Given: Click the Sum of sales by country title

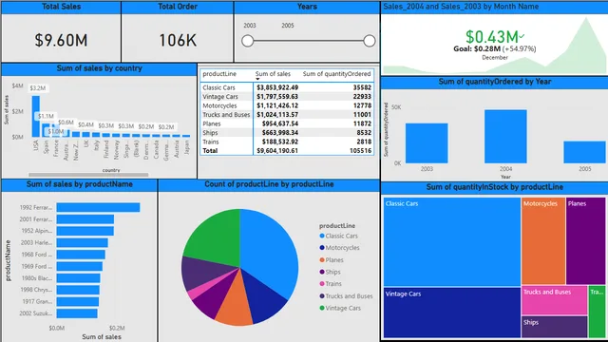Looking at the screenshot, I should click(x=99, y=68).
